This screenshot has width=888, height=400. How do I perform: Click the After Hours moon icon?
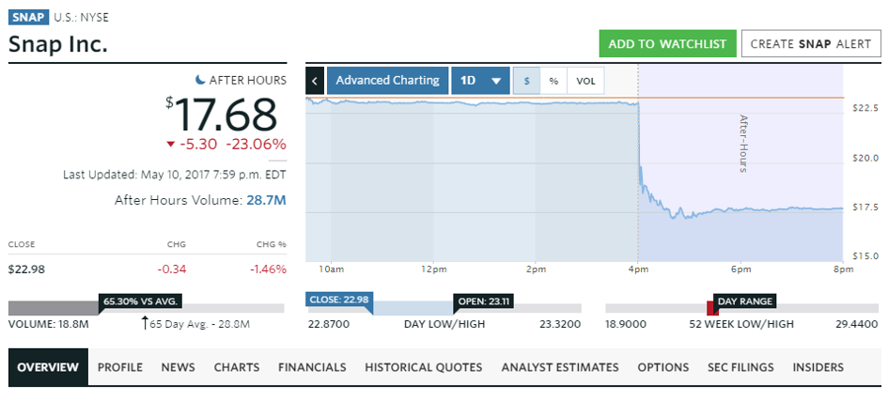[200, 80]
